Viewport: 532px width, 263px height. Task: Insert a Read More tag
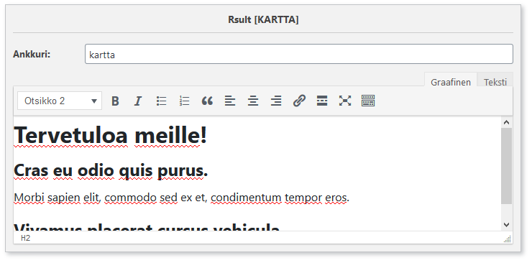[322, 101]
